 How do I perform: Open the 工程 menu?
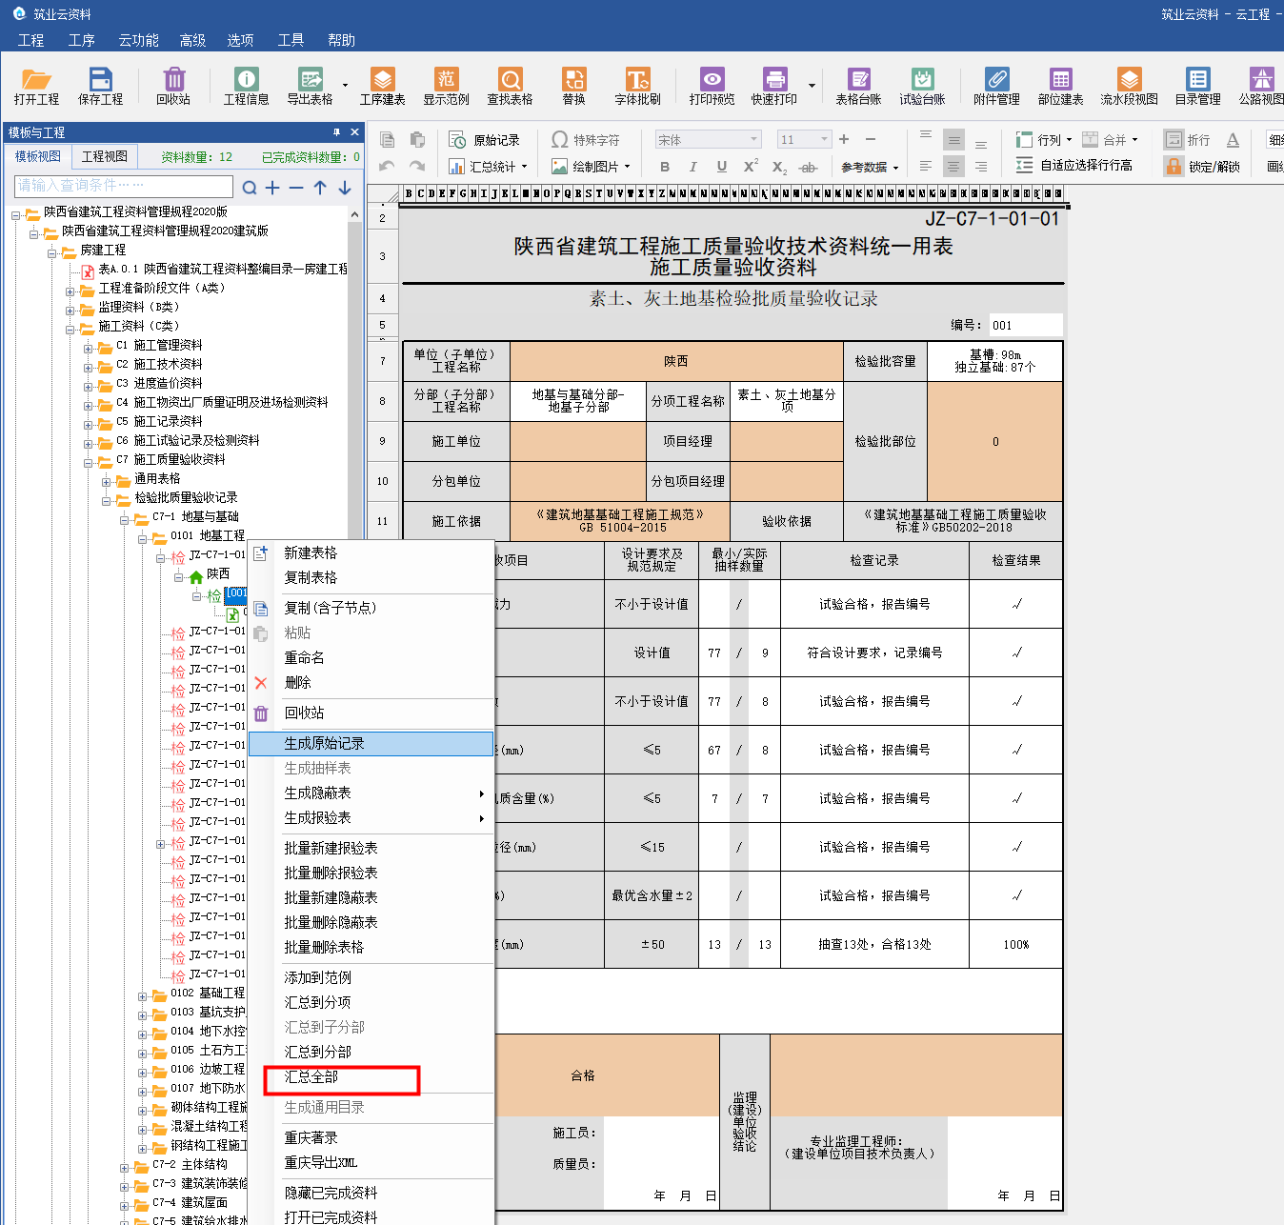click(x=30, y=40)
